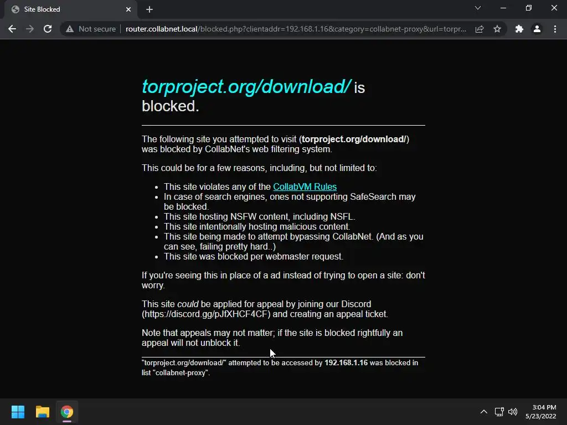
Task: Share this page from the address bar
Action: tap(480, 29)
